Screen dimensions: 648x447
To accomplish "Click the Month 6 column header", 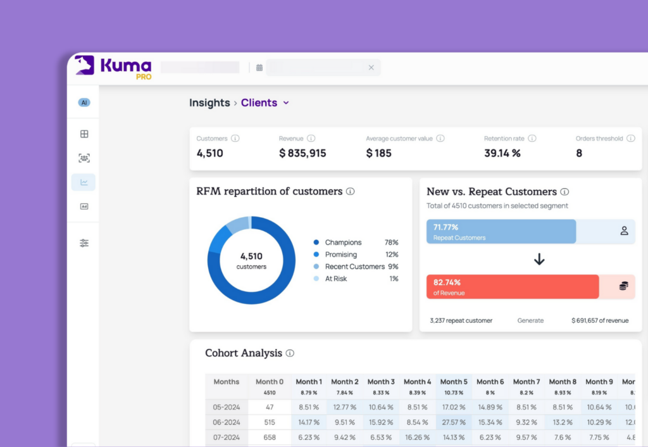I will [x=490, y=386].
